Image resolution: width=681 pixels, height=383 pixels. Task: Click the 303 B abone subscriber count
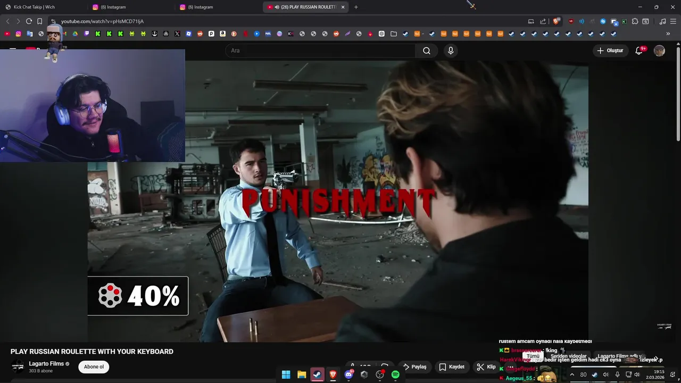point(40,371)
